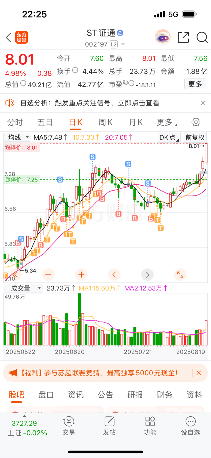The height and width of the screenshot is (458, 211).
Task: Jump to earliest data double-arrow icon
Action: [x=15, y=275]
